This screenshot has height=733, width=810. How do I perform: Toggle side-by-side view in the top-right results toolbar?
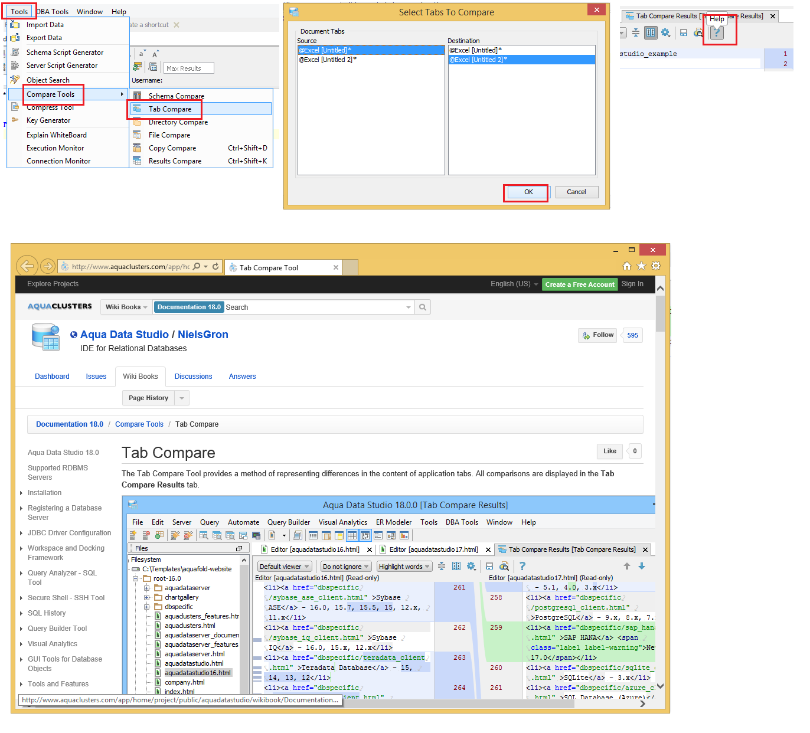(651, 32)
